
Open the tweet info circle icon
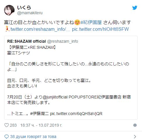135,125
